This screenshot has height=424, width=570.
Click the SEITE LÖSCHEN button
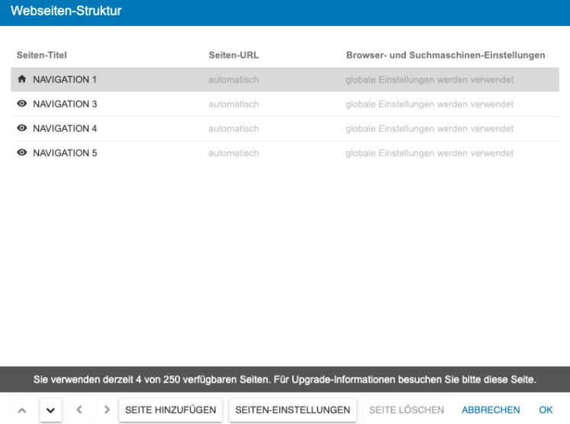tap(407, 410)
